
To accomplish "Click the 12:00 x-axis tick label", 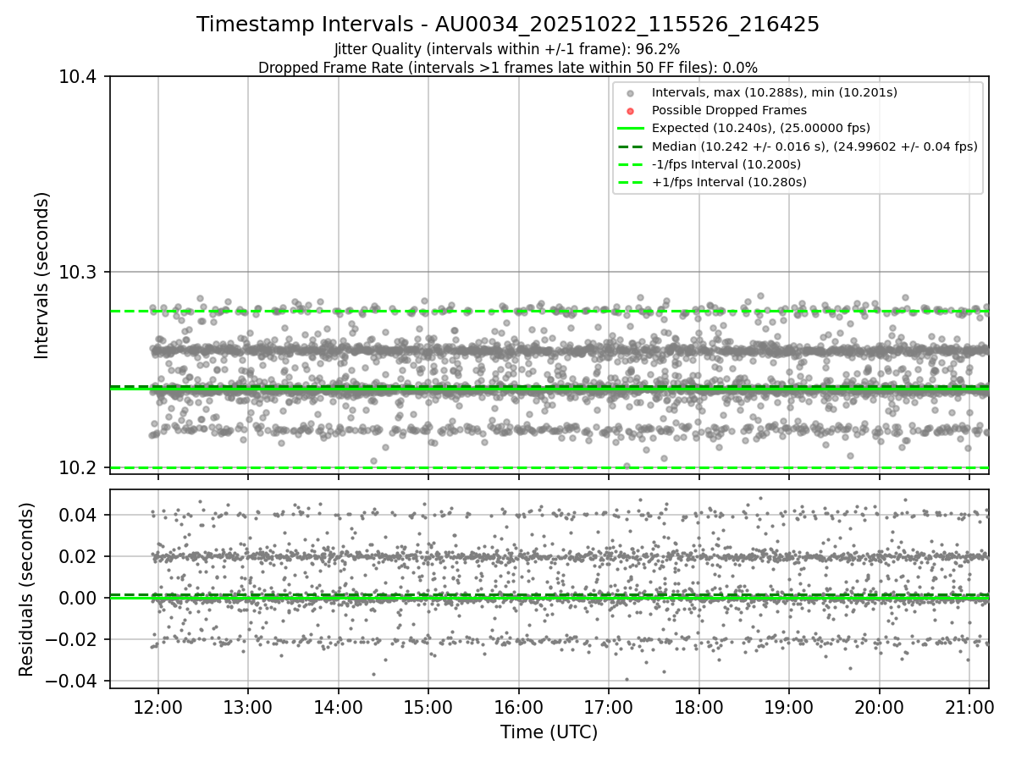I will point(158,708).
